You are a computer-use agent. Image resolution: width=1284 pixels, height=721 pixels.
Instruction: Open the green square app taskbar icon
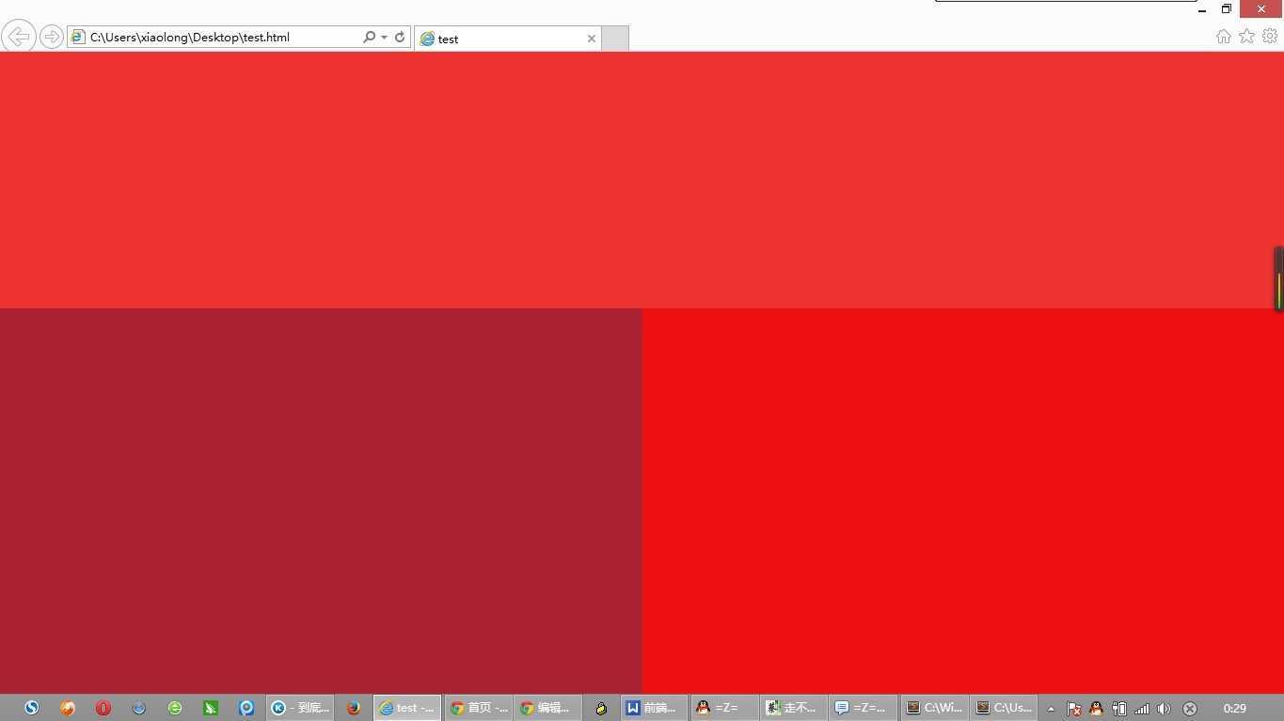(x=211, y=708)
